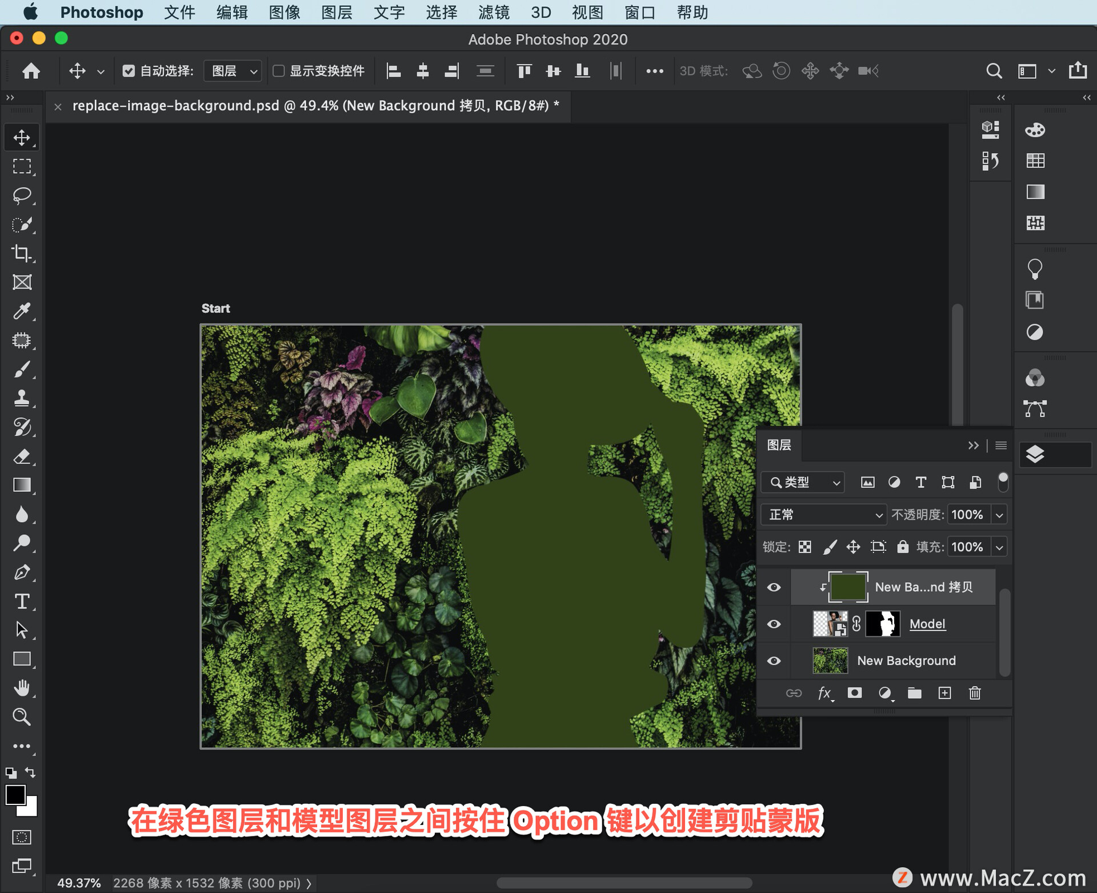Select the Lasso tool
Screen dimensions: 1097x893
(22, 195)
